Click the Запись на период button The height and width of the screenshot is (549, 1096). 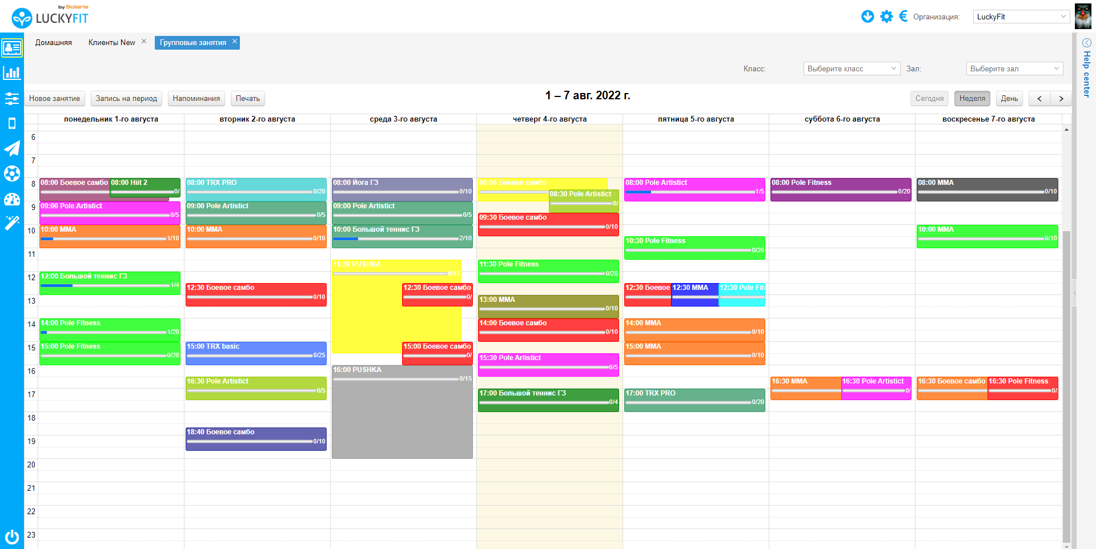coord(126,98)
